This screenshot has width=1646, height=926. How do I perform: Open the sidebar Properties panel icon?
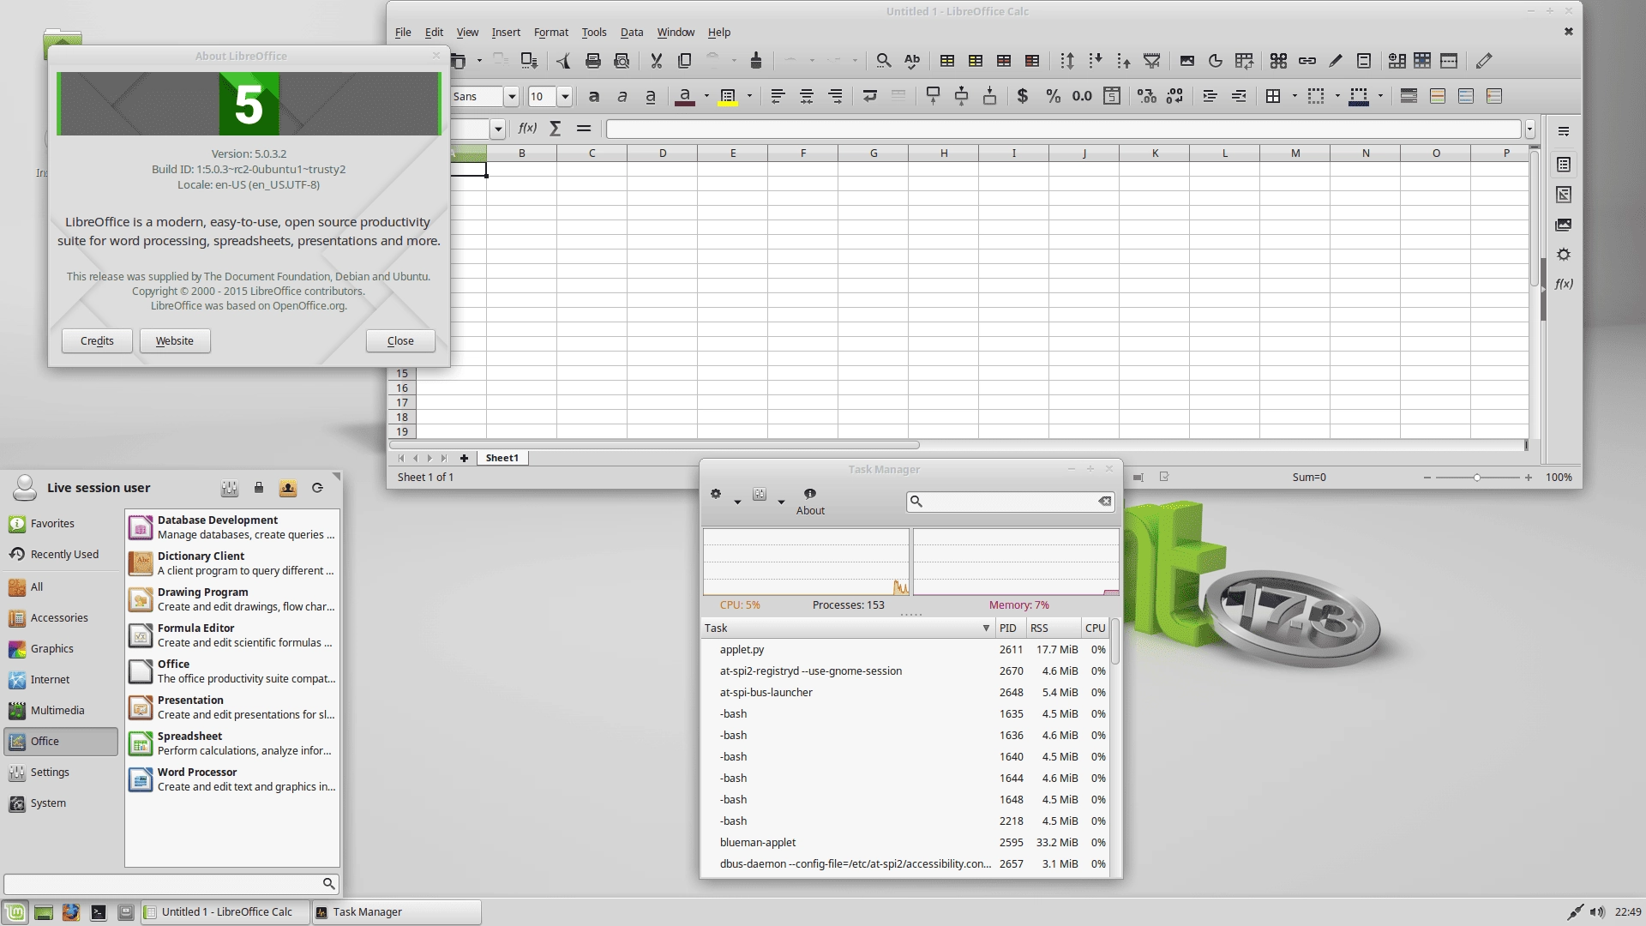[1564, 165]
